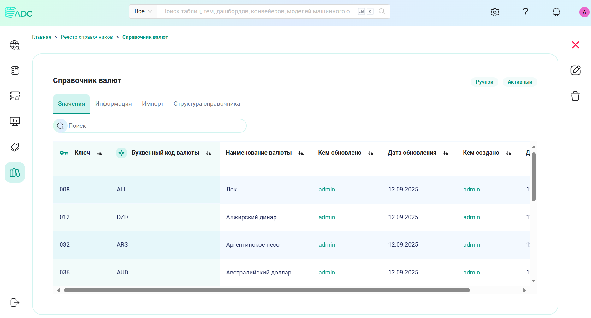Select the row with key 008
Image resolution: width=591 pixels, height=318 pixels.
(292, 190)
